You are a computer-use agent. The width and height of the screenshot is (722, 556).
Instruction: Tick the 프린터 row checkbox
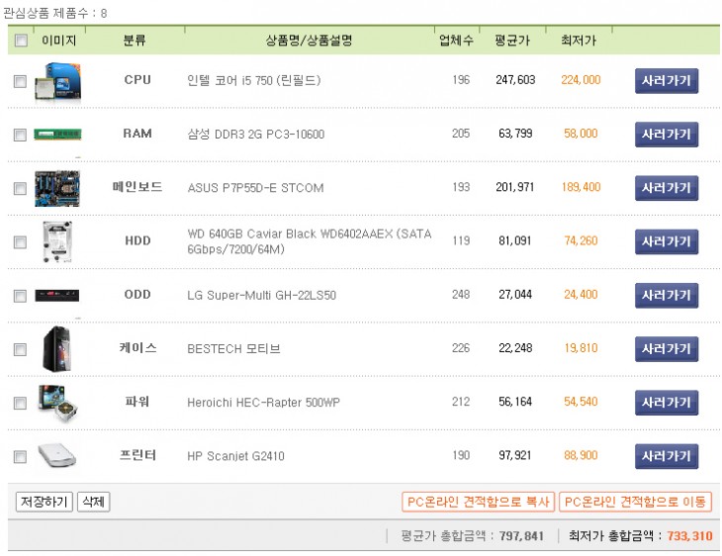click(20, 457)
